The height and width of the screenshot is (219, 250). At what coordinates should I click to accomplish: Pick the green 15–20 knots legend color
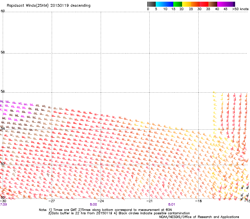click(x=178, y=4)
